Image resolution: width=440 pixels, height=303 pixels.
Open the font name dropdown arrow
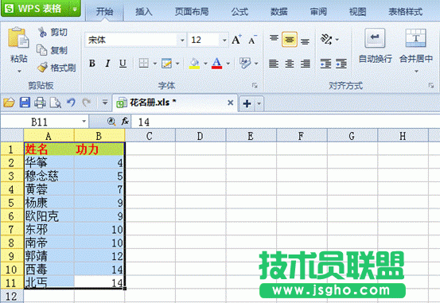coord(182,40)
